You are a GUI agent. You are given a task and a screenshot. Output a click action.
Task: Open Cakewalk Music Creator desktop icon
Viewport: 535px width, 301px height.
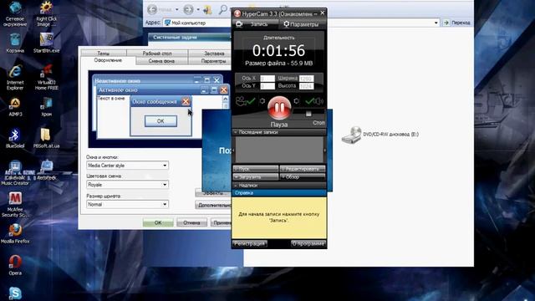click(15, 173)
